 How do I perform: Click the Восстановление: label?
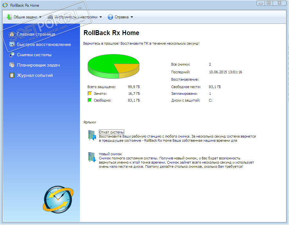click(185, 79)
